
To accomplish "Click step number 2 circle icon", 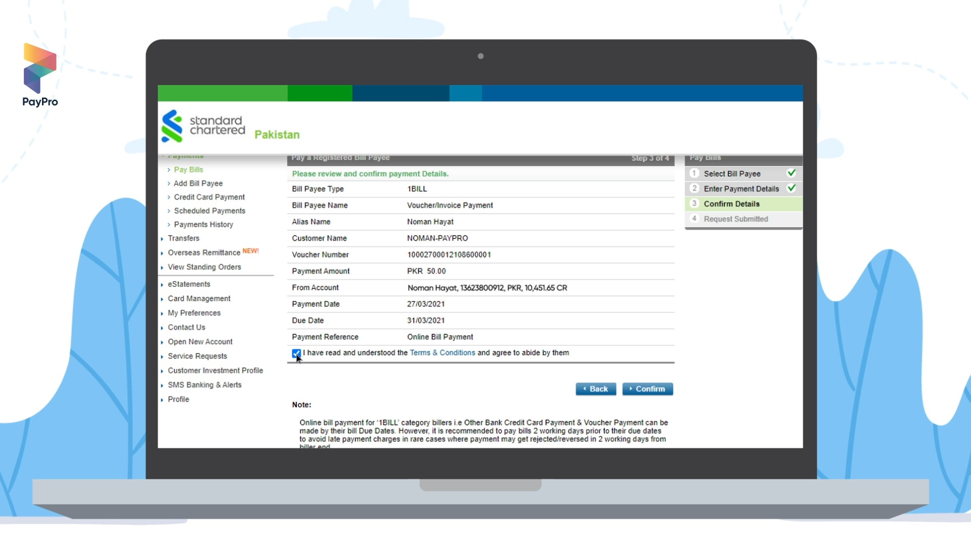I will pos(694,189).
